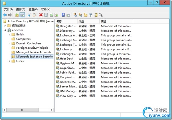Create a new user with toolbar icon
This screenshot has height=120, width=172.
(75, 15)
